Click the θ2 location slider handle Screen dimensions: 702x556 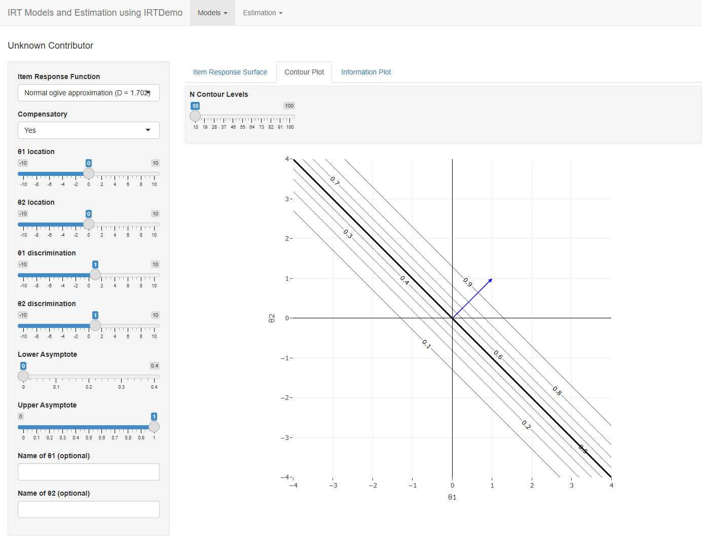pos(89,224)
